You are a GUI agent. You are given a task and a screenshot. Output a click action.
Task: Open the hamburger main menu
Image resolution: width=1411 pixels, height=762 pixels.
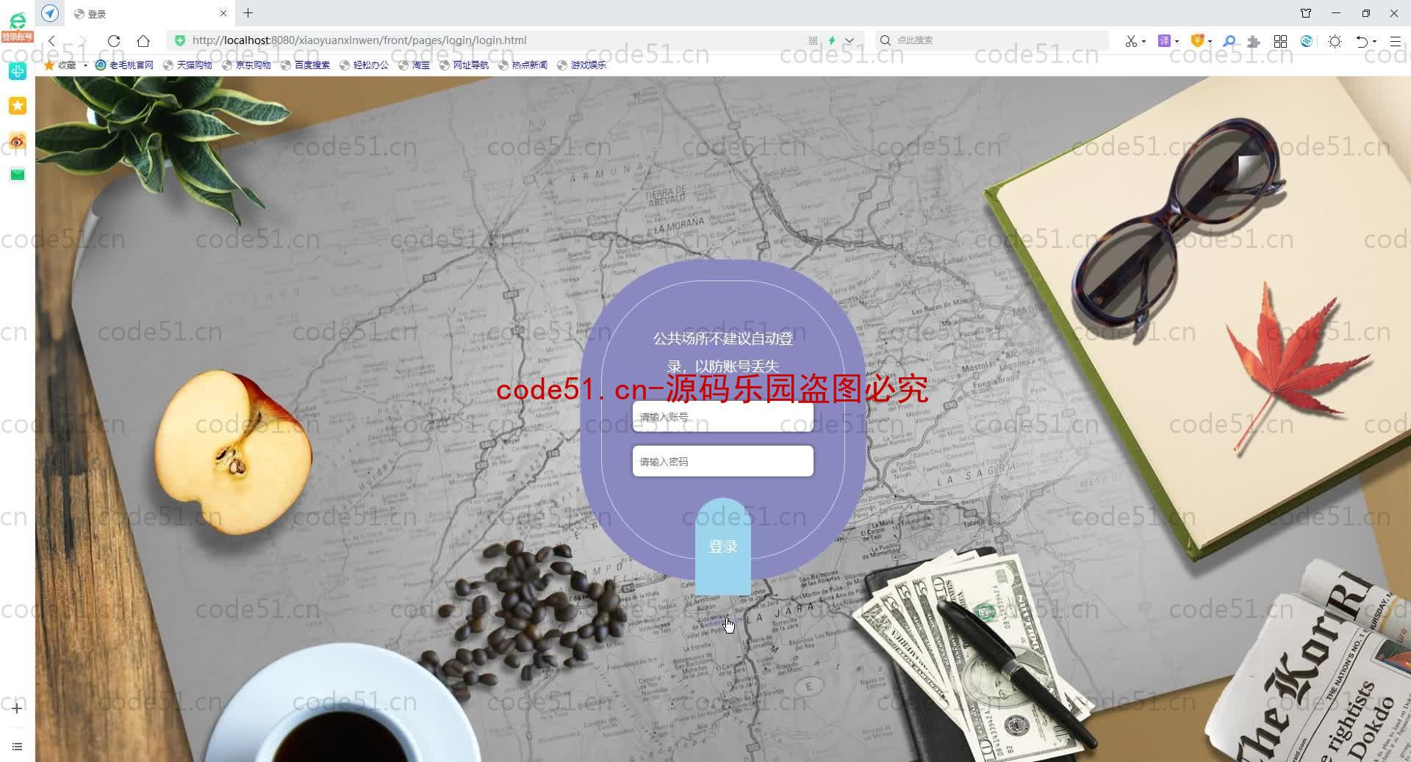click(1395, 41)
